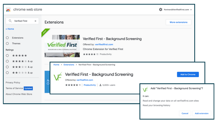Open settings via the gear icon
The image size is (218, 122).
coord(161,9)
